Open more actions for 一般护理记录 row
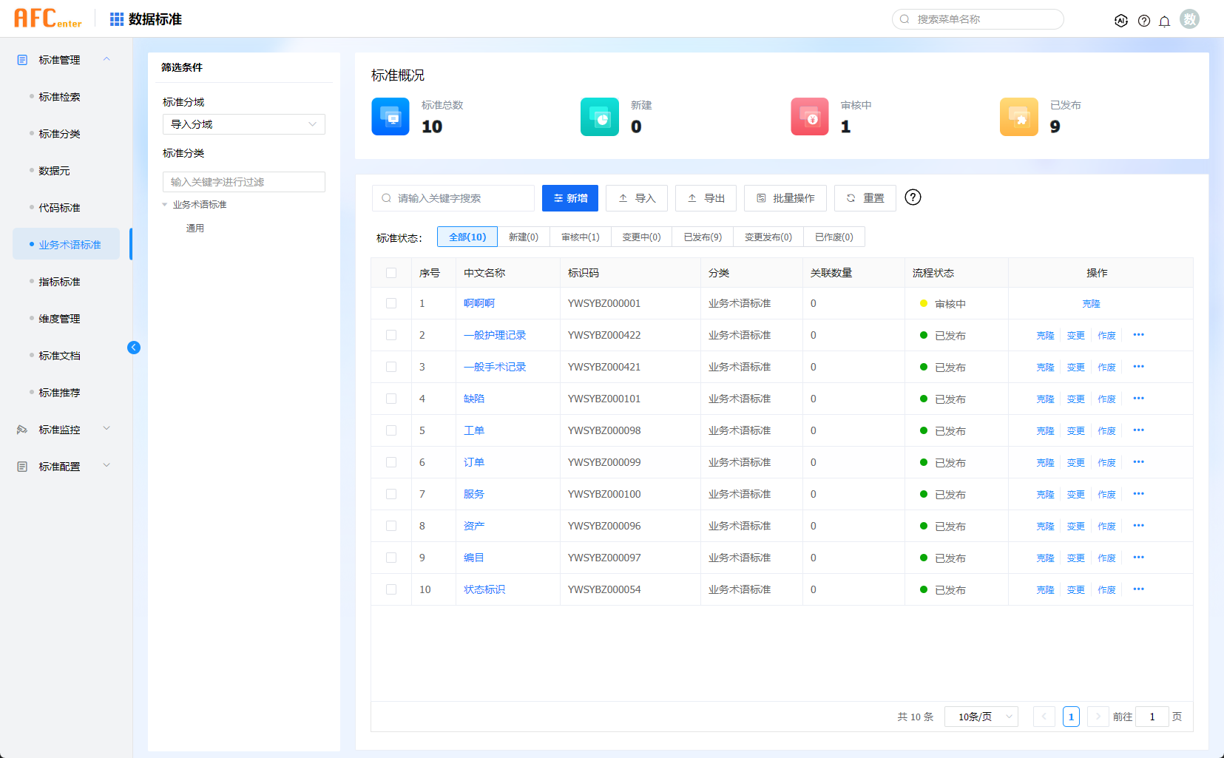This screenshot has height=758, width=1224. click(1139, 335)
